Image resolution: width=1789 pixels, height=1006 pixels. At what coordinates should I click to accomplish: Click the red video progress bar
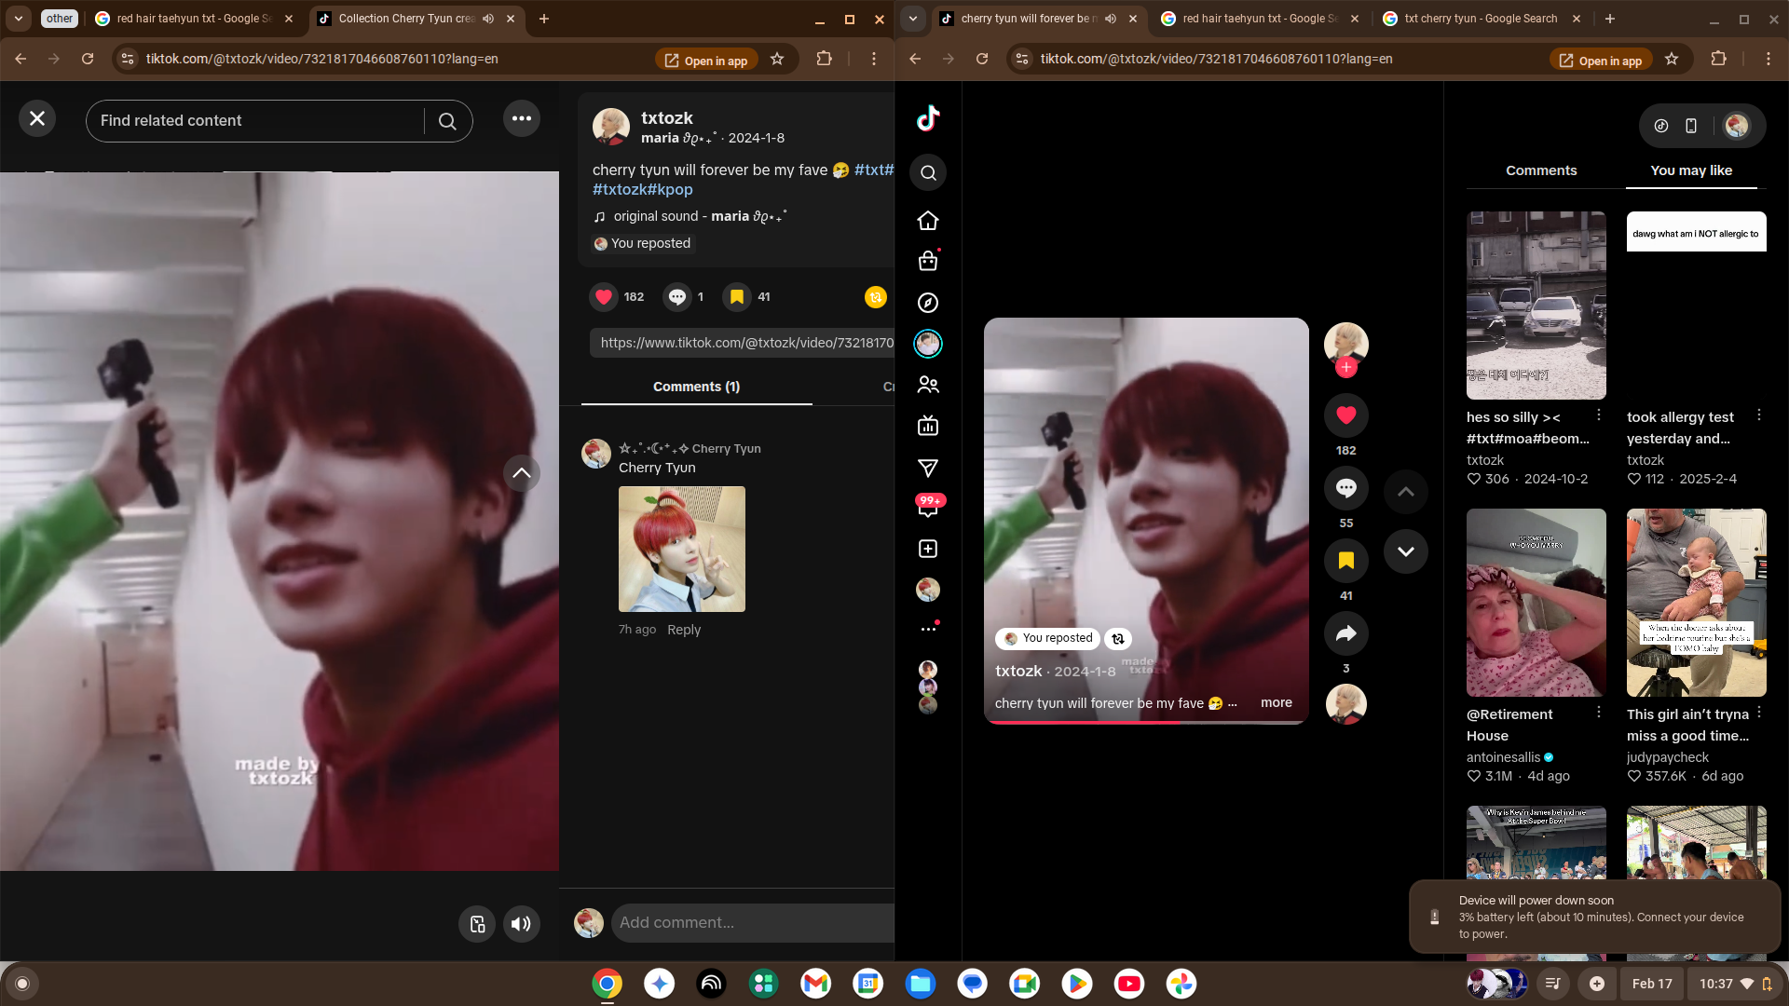tap(1081, 722)
